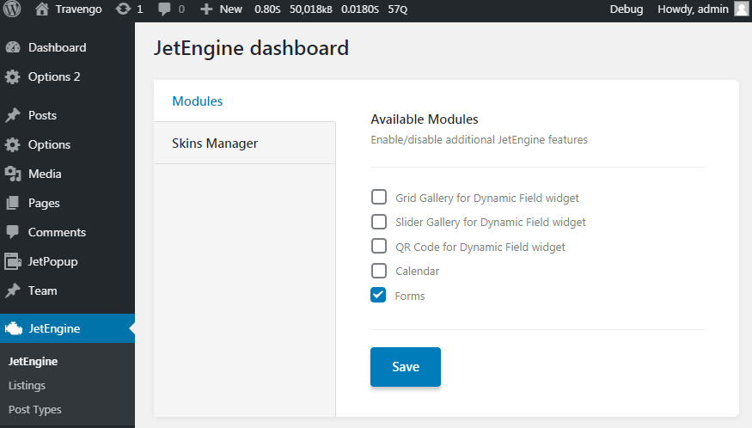
Task: Open the comments bubble icon in admin bar
Action: (164, 9)
